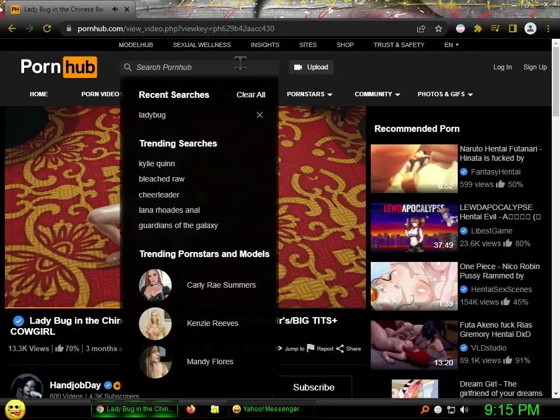This screenshot has width=560, height=420.
Task: Click the Subscribe button
Action: click(313, 387)
